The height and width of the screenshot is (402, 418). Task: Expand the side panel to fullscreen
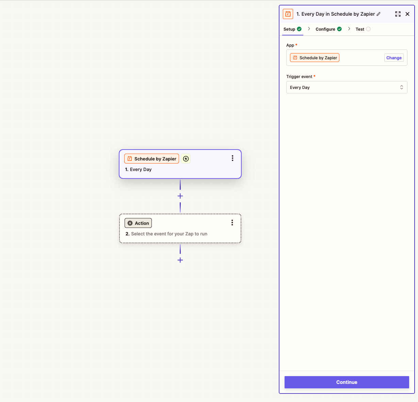(x=398, y=14)
